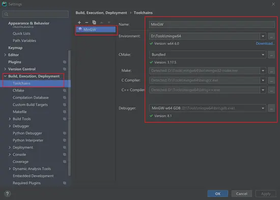The width and height of the screenshot is (280, 200).
Task: Click the project-level icon next to Plugins
Action: click(x=65, y=62)
